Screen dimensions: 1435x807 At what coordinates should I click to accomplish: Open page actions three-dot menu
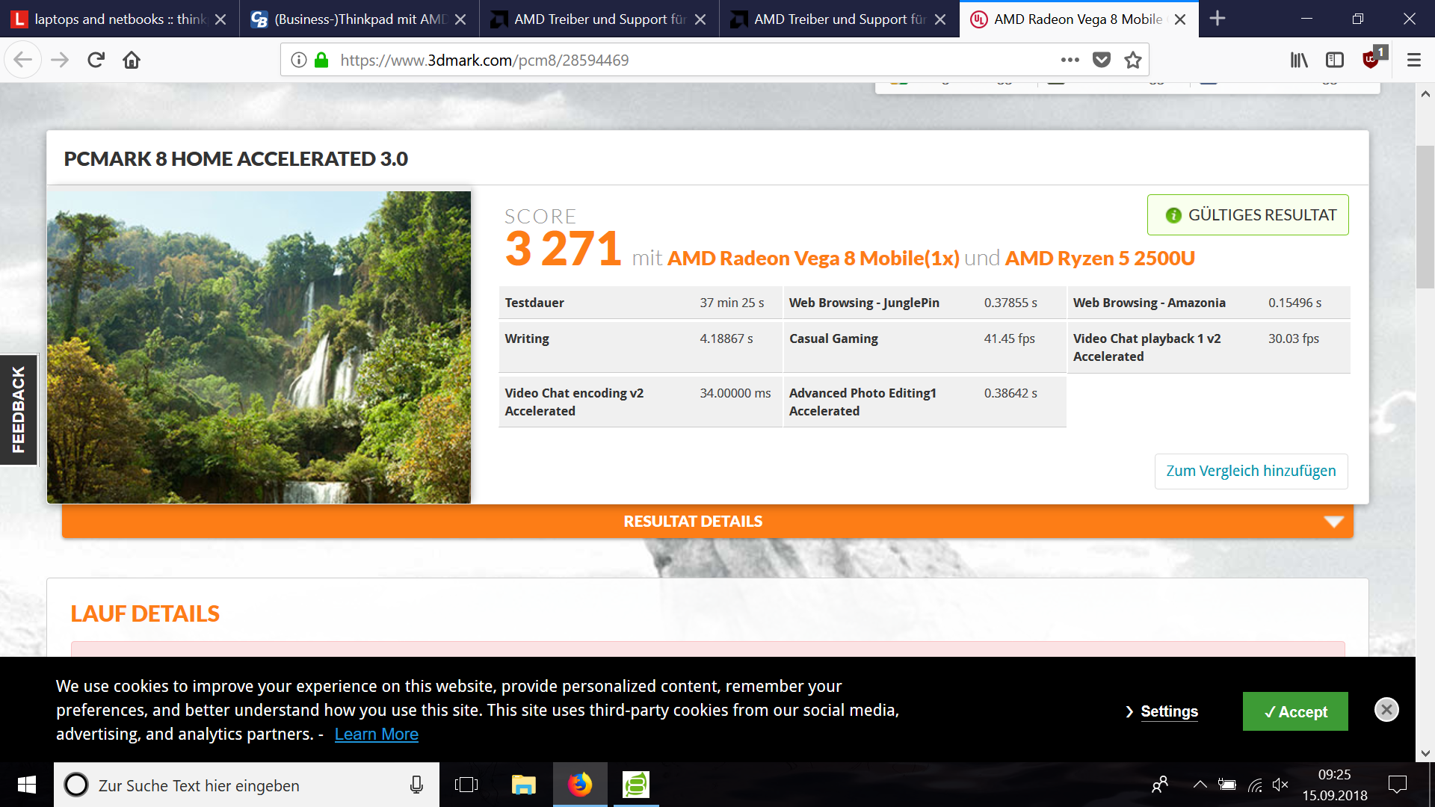coord(1070,60)
